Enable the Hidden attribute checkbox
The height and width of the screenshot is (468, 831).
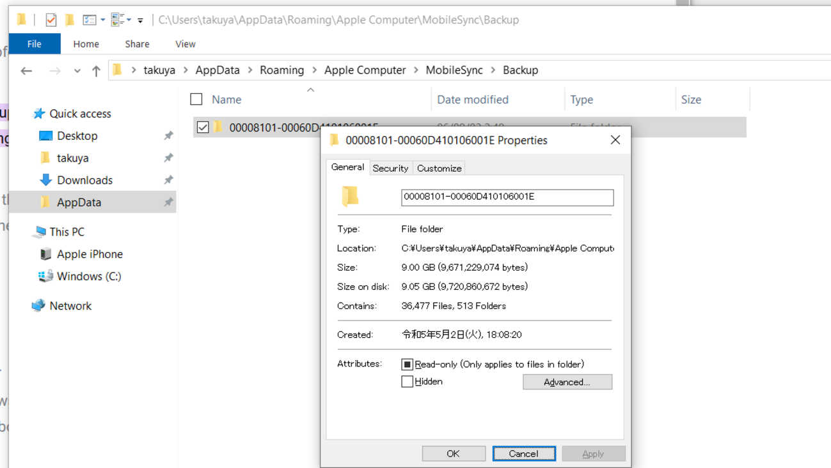coord(407,382)
